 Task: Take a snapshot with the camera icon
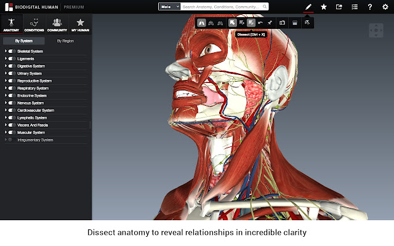(x=282, y=23)
